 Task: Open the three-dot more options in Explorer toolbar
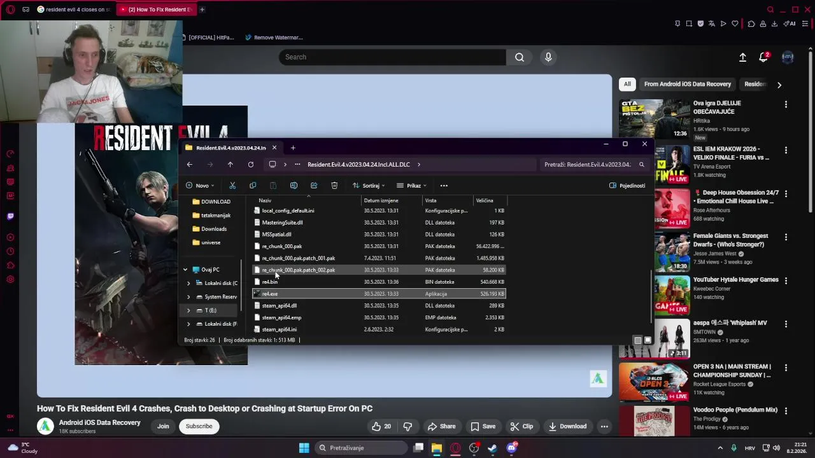click(x=444, y=186)
